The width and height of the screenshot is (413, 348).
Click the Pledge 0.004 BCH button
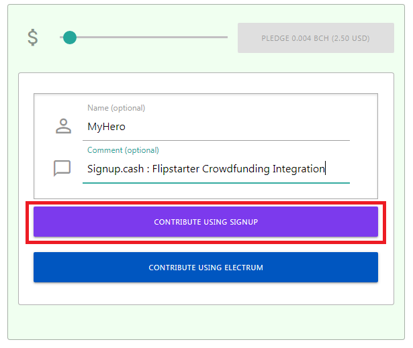click(316, 38)
